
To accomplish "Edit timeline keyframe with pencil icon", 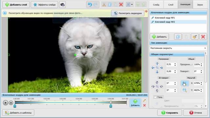I will tap(144, 101).
